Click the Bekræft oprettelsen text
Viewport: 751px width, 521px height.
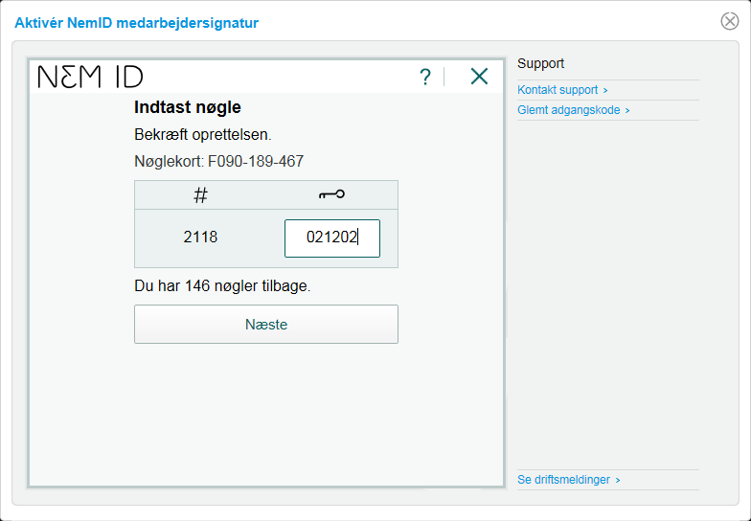pos(203,134)
